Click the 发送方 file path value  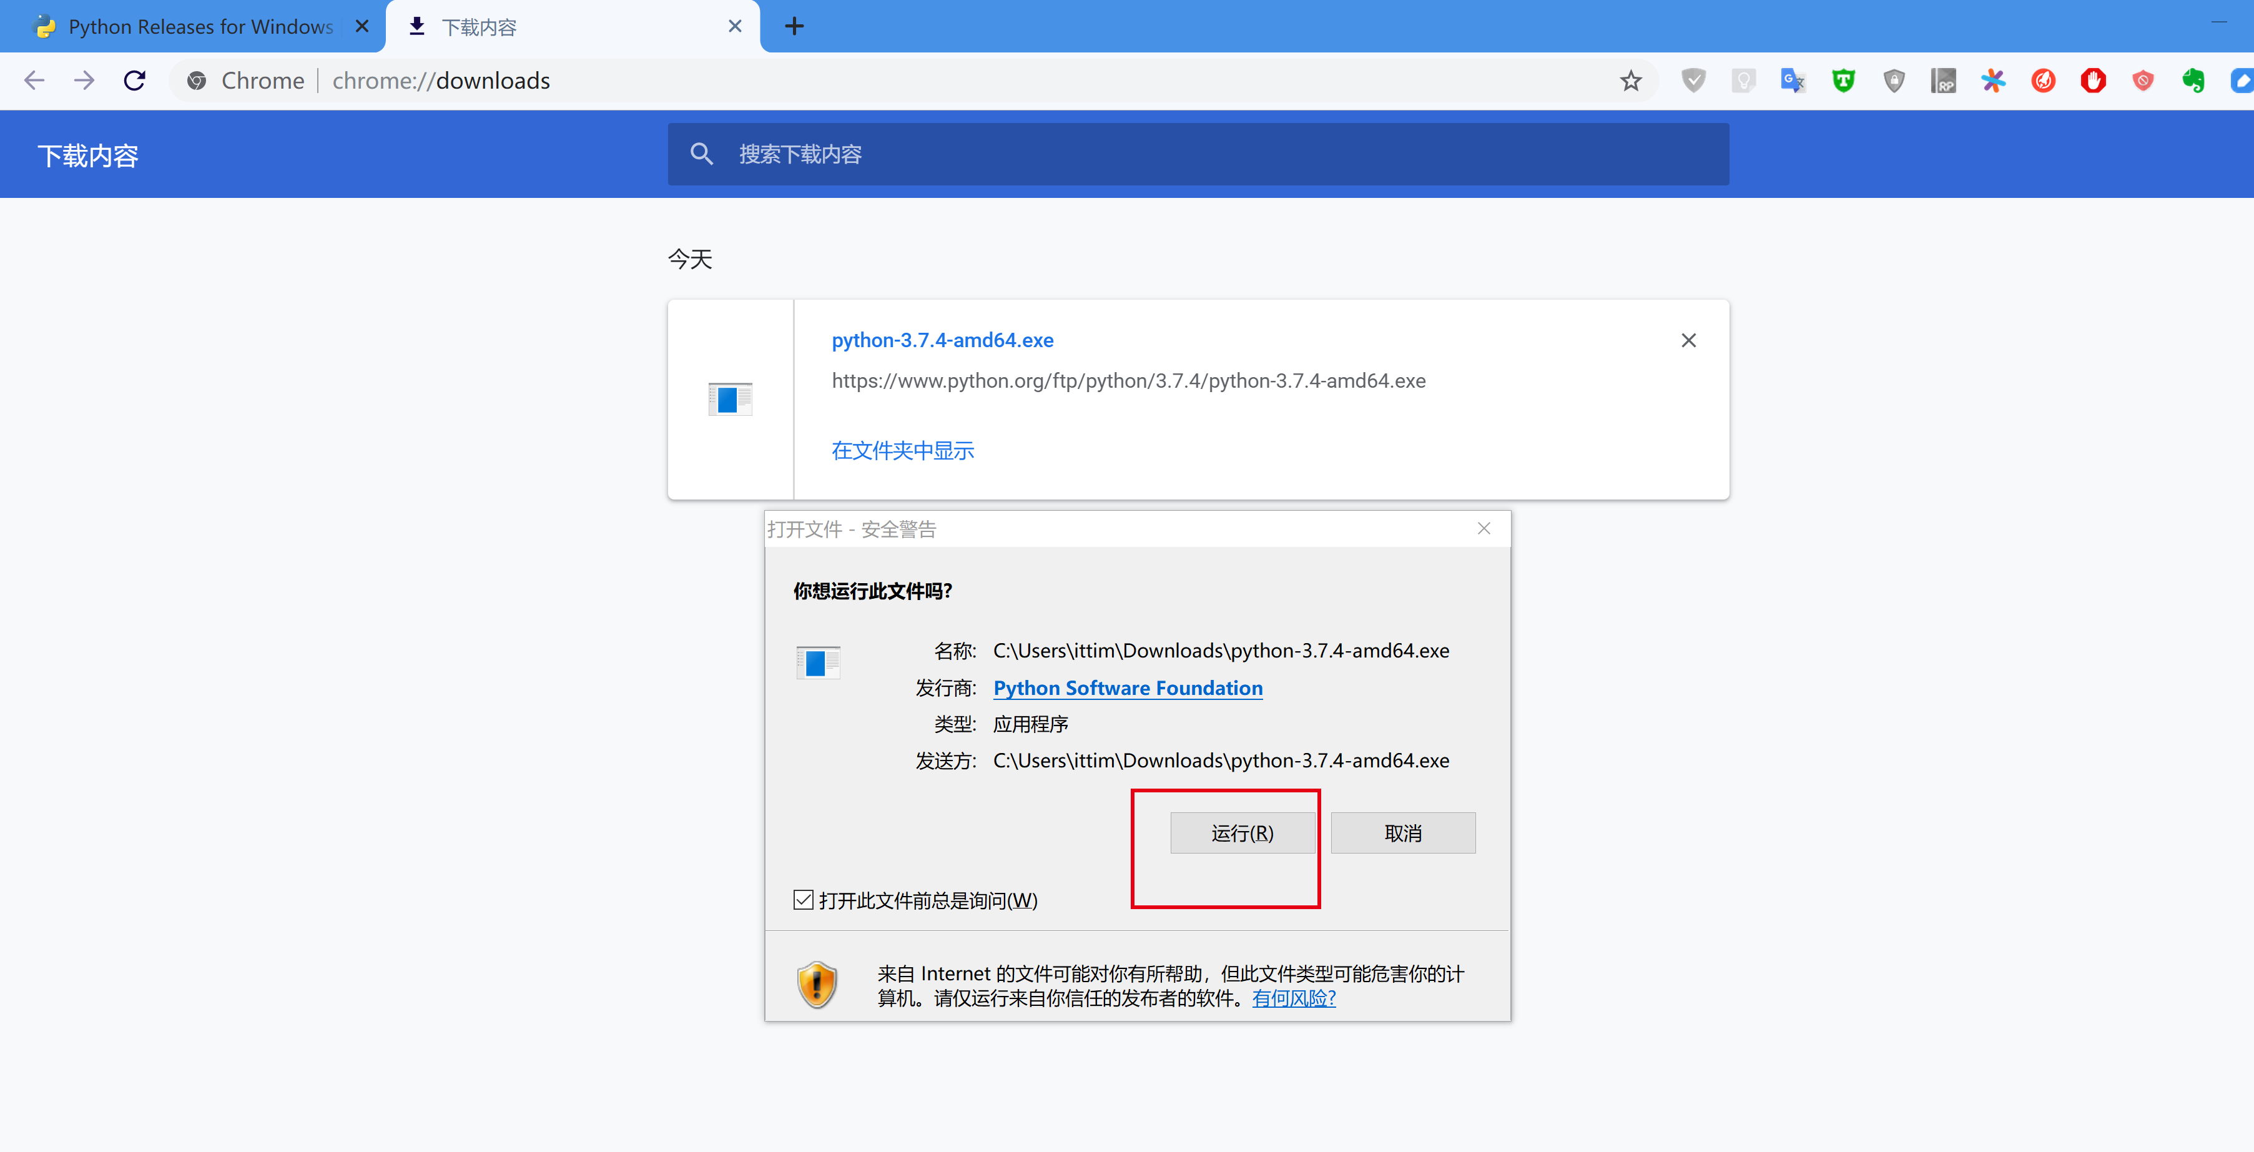point(1221,761)
